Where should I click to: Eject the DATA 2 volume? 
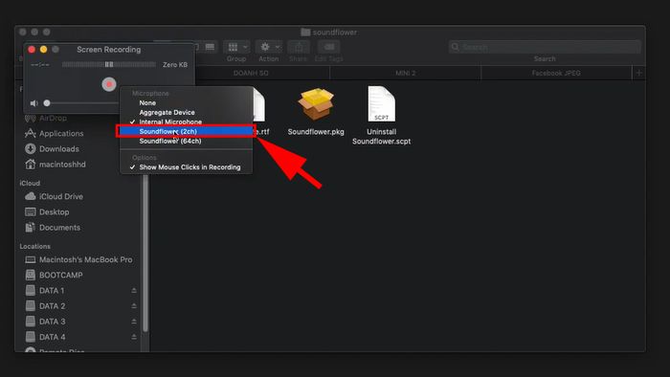click(134, 305)
